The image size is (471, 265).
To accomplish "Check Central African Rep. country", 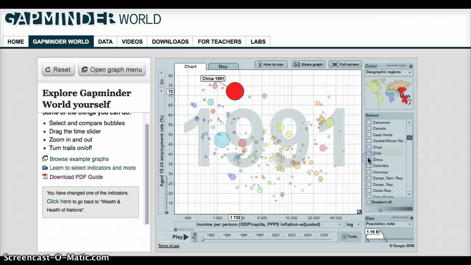I will tap(369, 141).
